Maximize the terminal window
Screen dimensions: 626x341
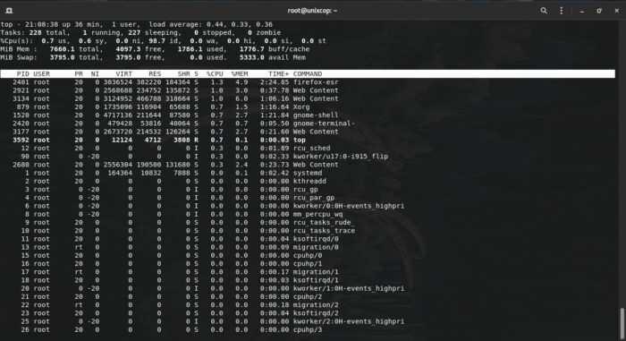pyautogui.click(x=599, y=11)
